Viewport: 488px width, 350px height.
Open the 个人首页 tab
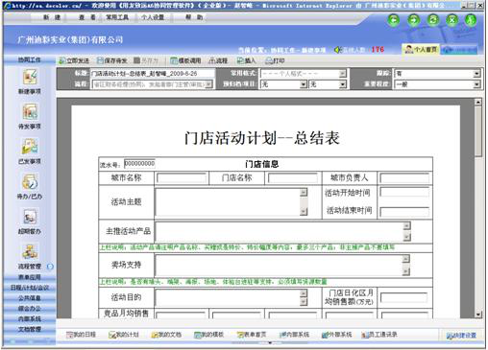pyautogui.click(x=421, y=50)
